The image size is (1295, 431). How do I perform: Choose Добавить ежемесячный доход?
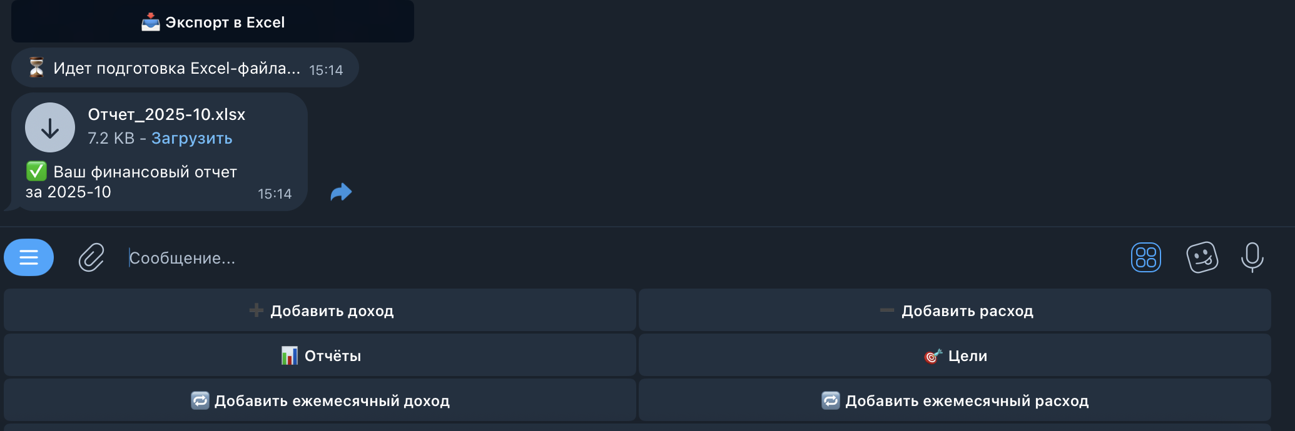pyautogui.click(x=320, y=400)
